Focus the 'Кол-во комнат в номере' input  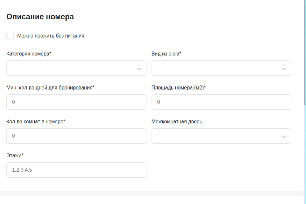pyautogui.click(x=76, y=136)
